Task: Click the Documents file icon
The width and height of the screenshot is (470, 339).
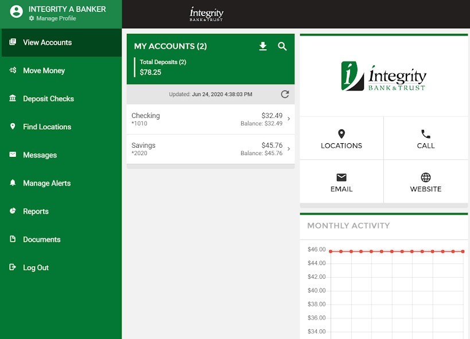Action: (x=13, y=239)
